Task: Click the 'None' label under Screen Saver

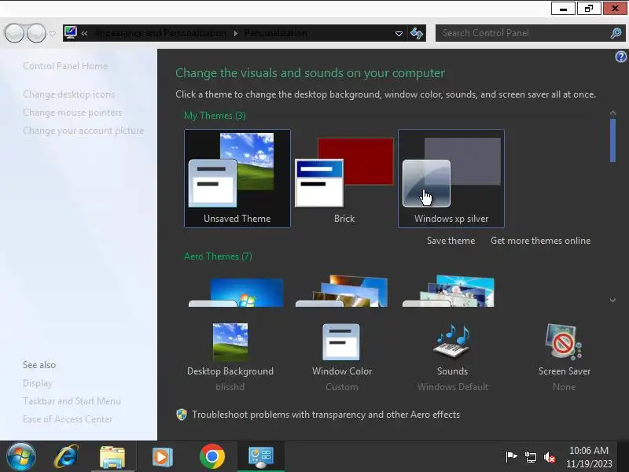Action: (x=564, y=387)
